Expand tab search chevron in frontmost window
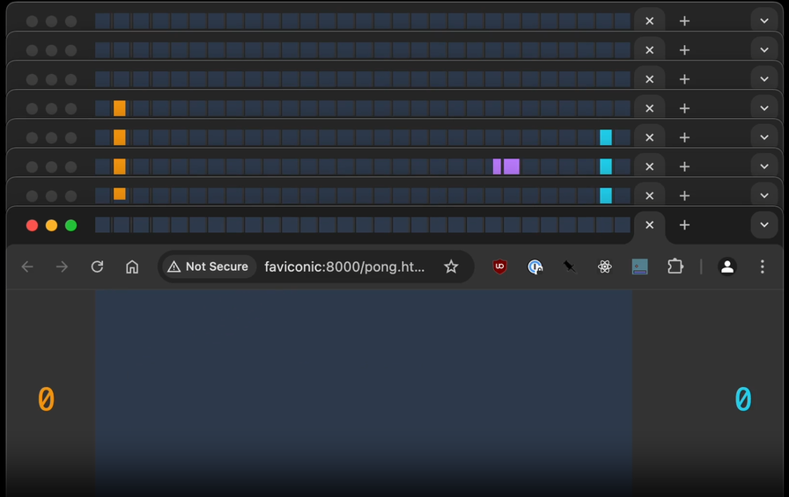 763,225
